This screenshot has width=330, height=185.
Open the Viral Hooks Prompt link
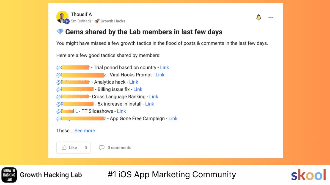click(x=160, y=75)
